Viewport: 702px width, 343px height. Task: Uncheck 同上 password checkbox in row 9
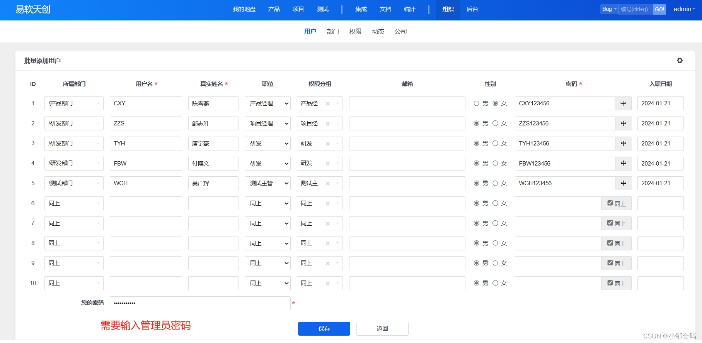coord(610,263)
